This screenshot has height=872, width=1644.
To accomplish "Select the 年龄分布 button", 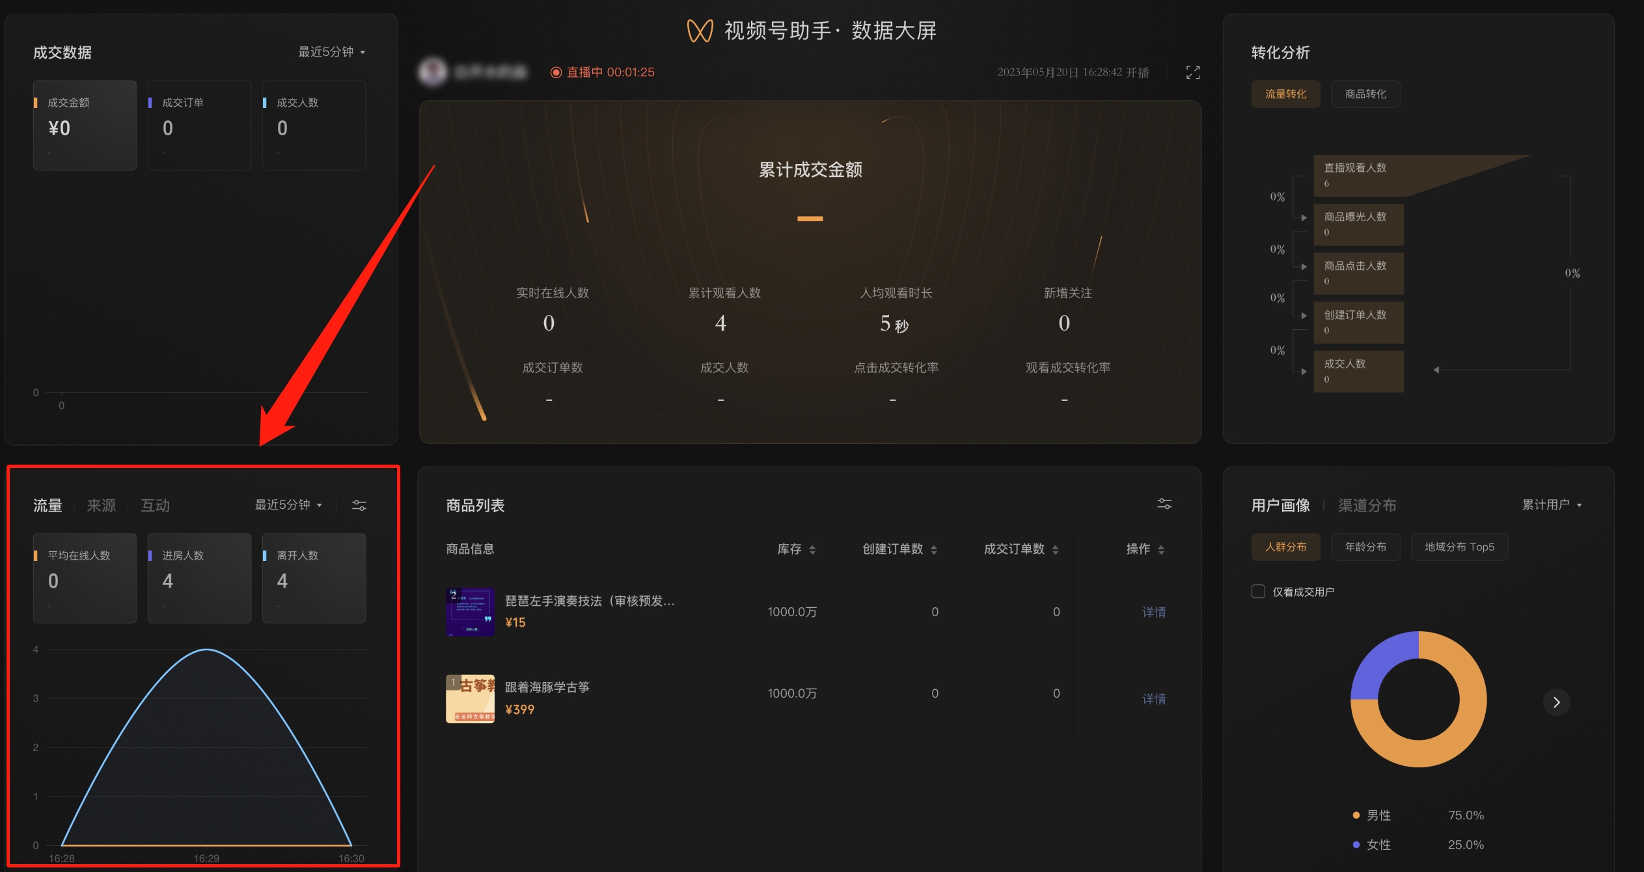I will pyautogui.click(x=1365, y=547).
